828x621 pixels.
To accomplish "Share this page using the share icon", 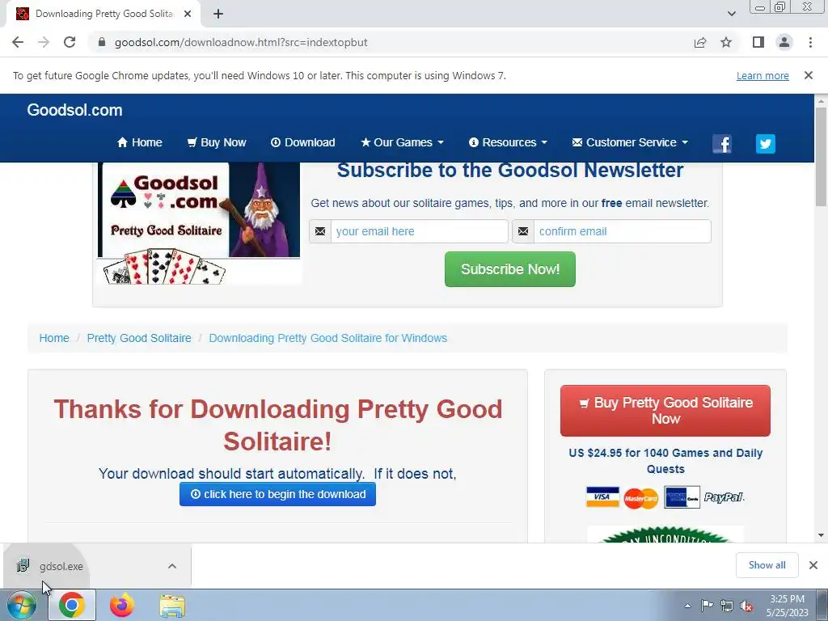I will tap(700, 42).
